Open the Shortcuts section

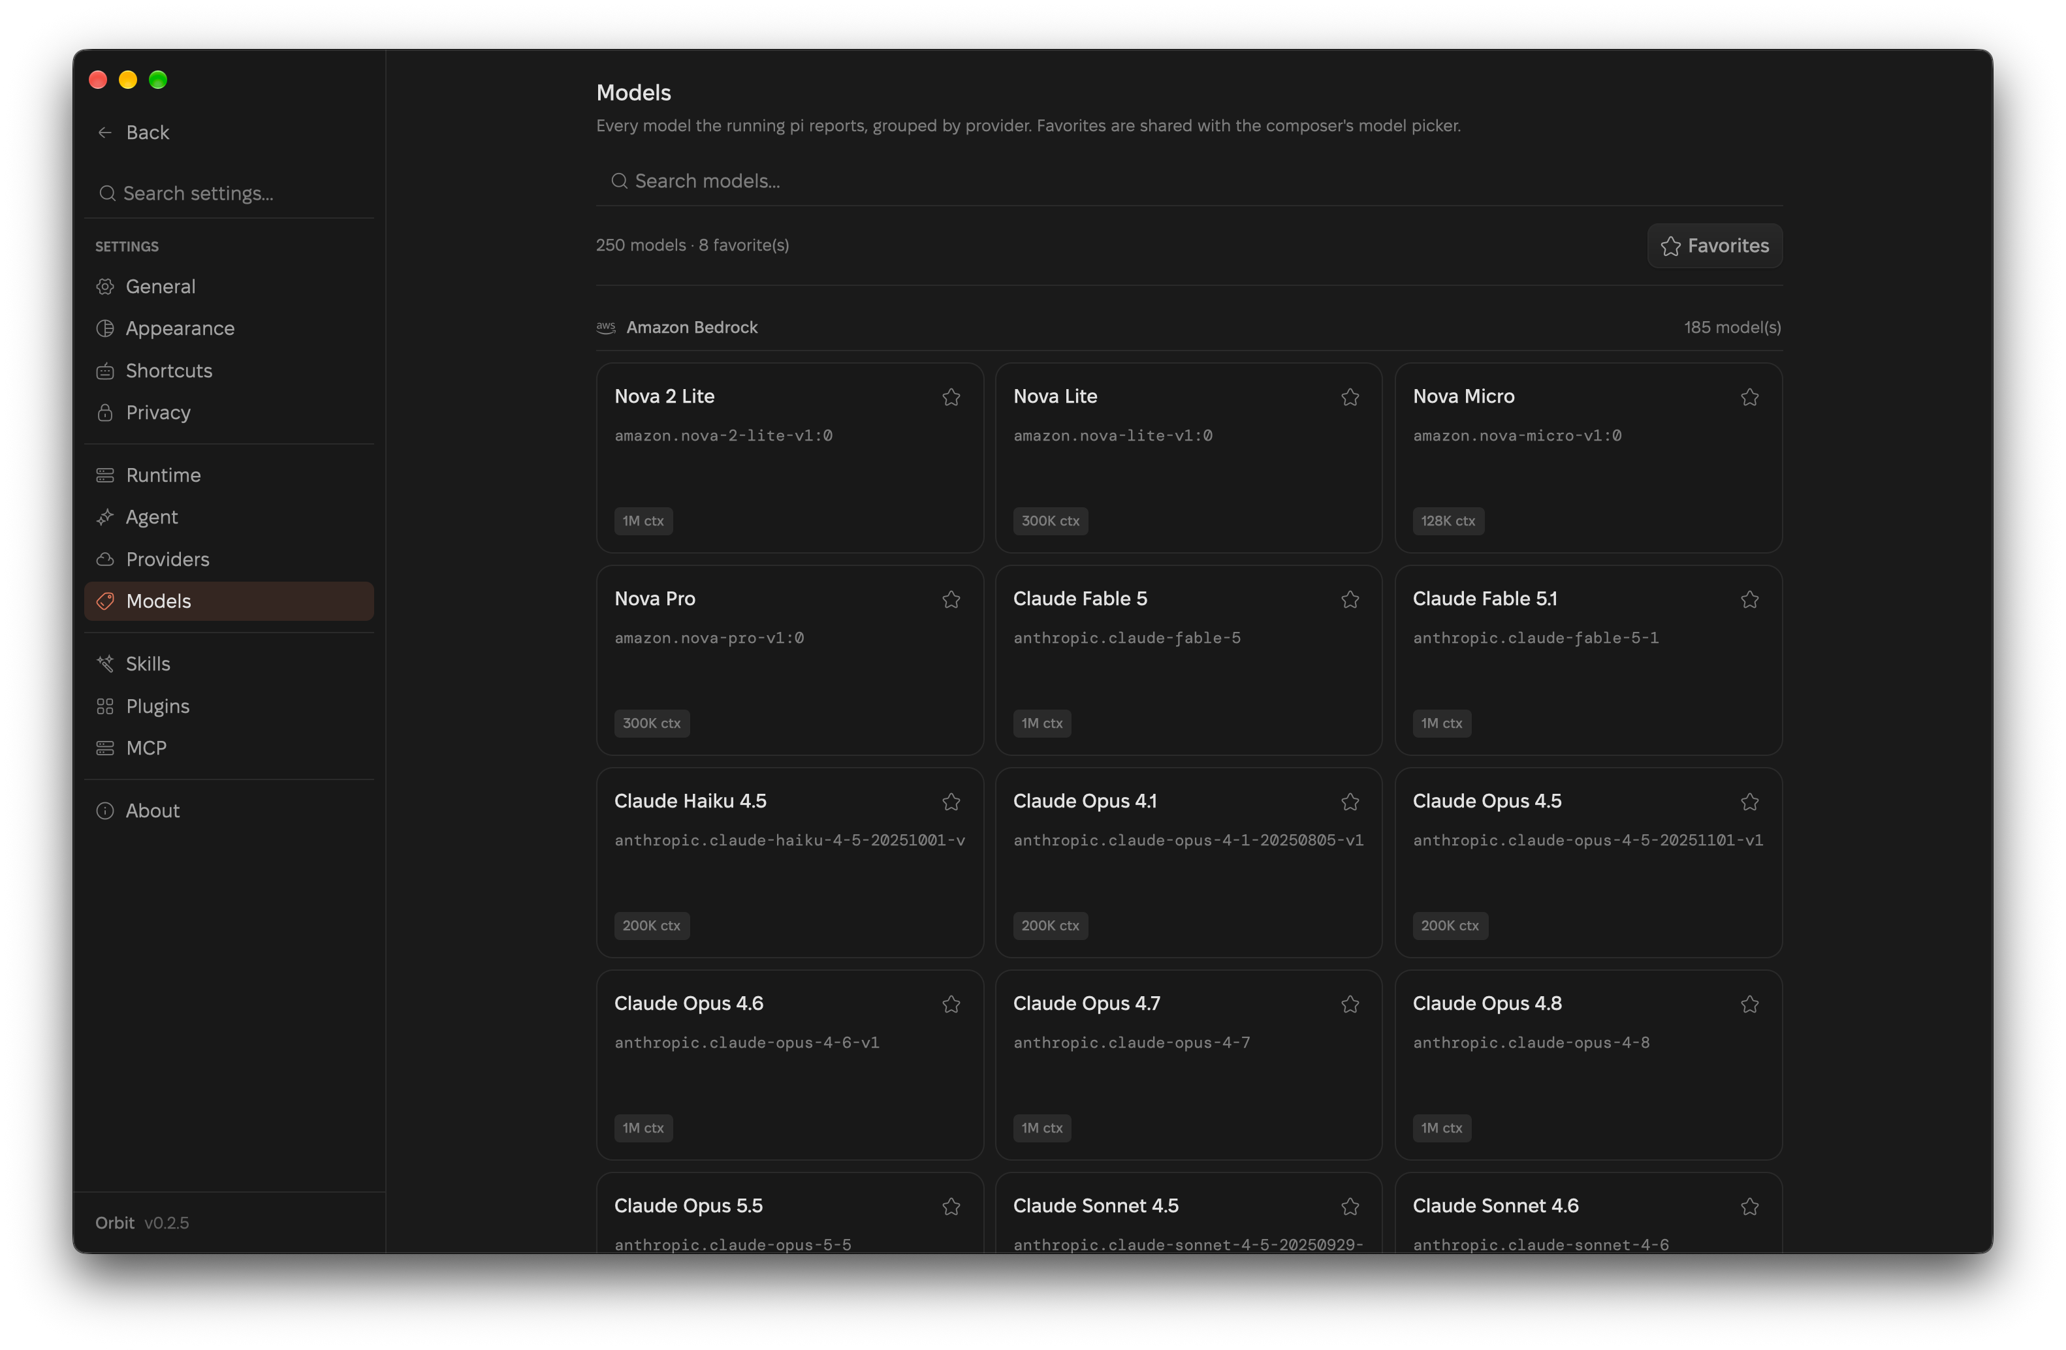click(x=229, y=371)
